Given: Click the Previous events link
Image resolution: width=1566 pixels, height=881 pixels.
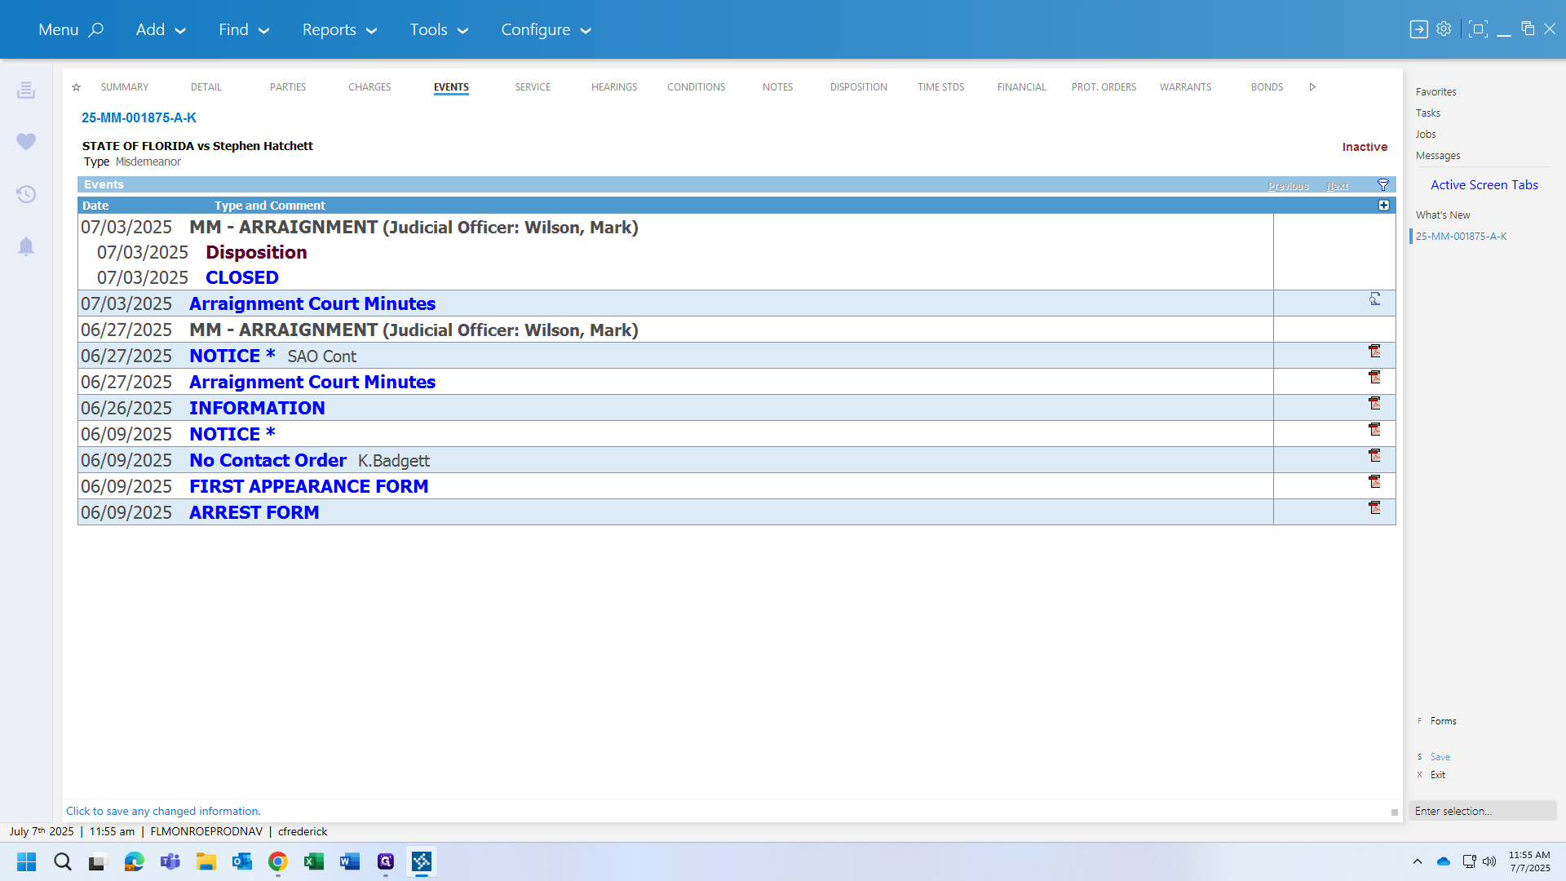Looking at the screenshot, I should tap(1288, 186).
